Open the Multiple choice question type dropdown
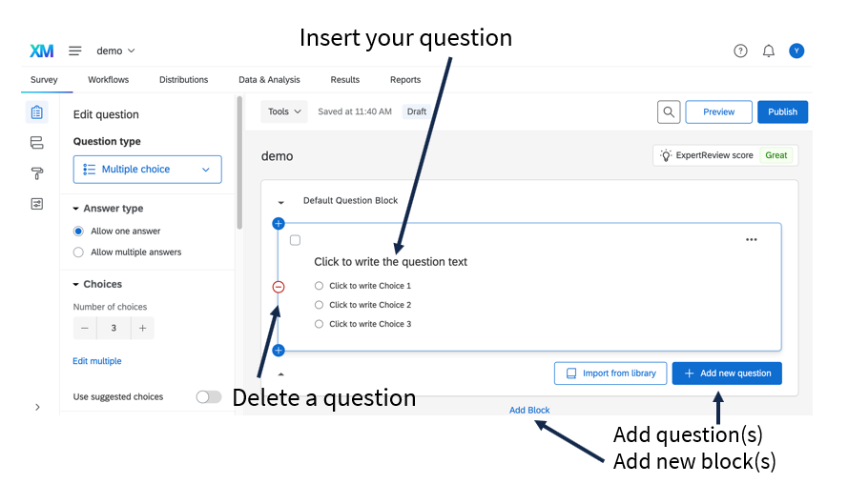This screenshot has height=484, width=848. pyautogui.click(x=148, y=170)
